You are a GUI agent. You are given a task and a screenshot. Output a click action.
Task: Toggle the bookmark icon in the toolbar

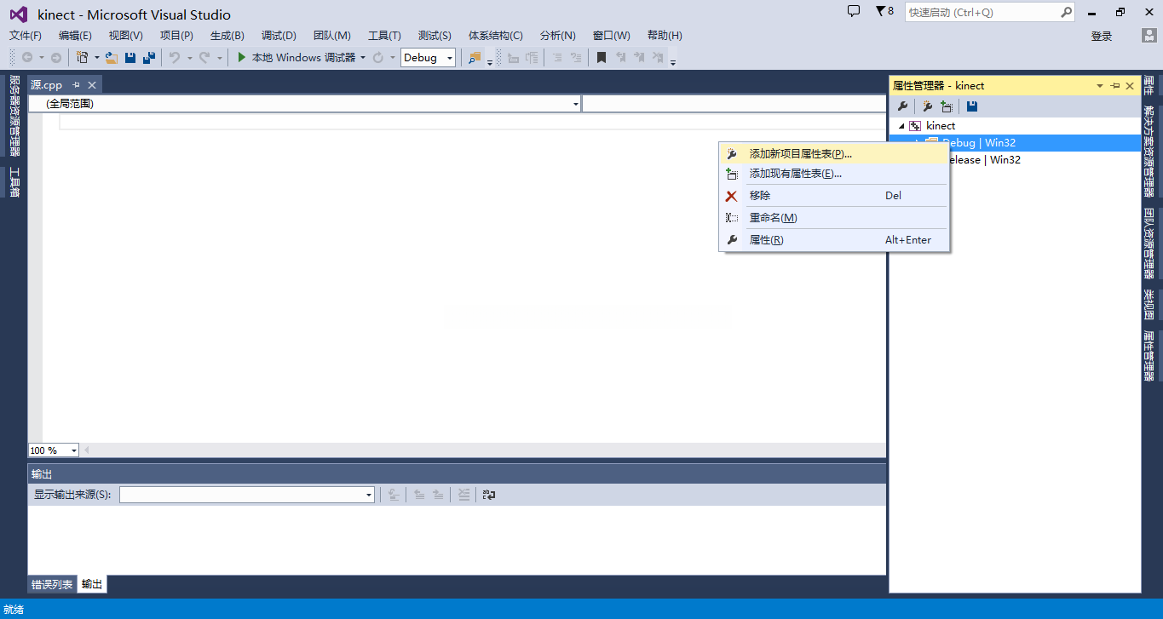coord(601,58)
